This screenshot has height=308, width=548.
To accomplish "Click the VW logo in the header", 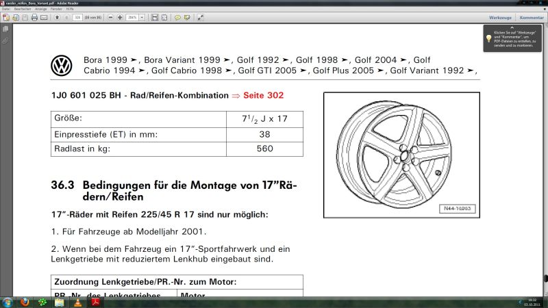I will click(x=62, y=65).
